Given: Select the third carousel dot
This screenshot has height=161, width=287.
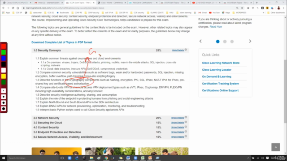Looking at the screenshot, I should [232, 42].
